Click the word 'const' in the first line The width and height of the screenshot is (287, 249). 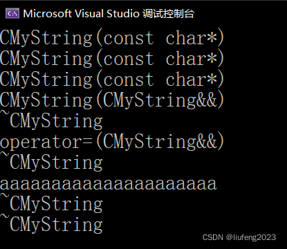(129, 38)
